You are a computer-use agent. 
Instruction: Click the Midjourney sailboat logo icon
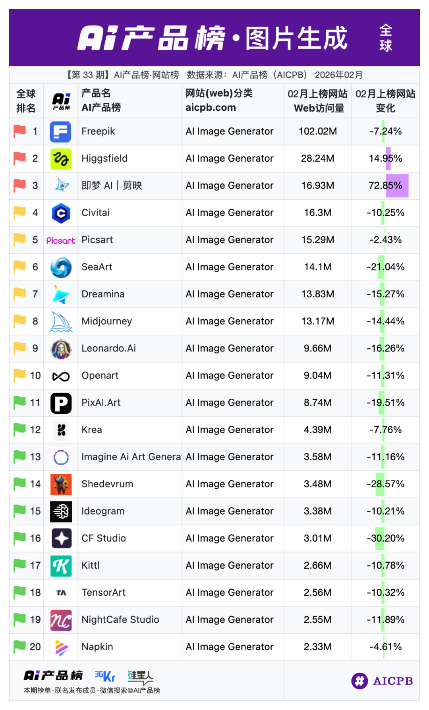[x=61, y=322]
